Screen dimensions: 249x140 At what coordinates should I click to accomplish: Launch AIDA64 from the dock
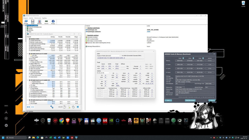pyautogui.click(x=105, y=120)
